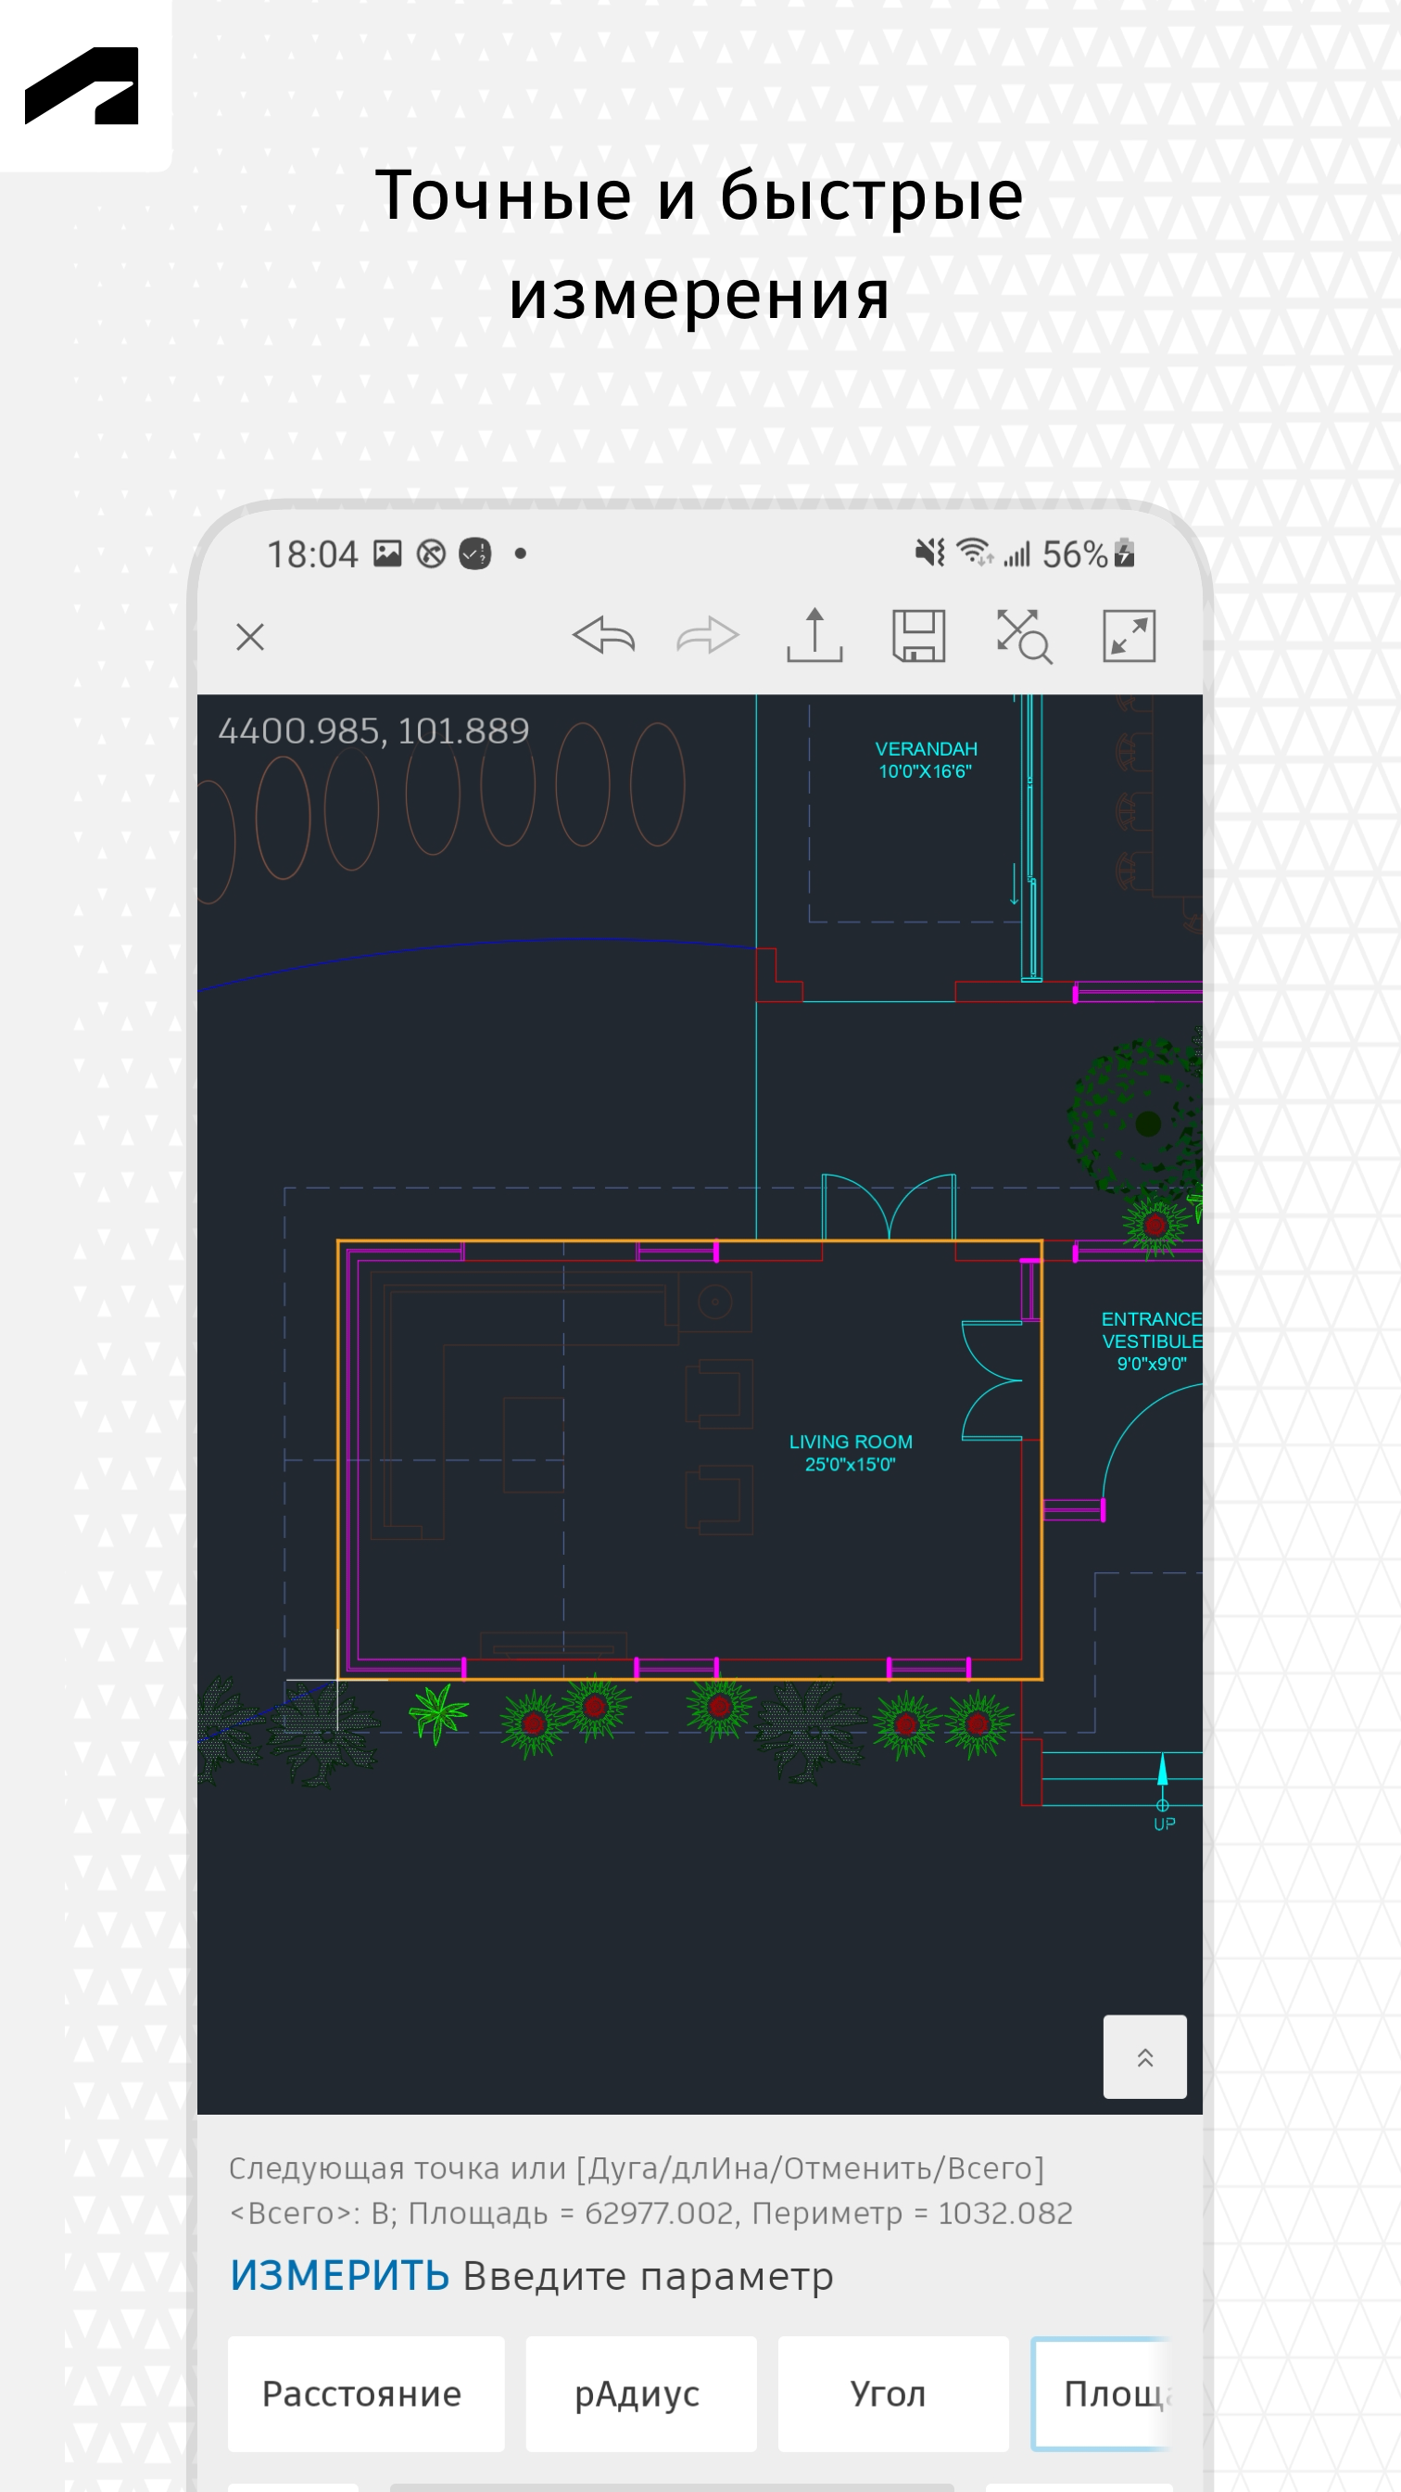The height and width of the screenshot is (2492, 1401).
Task: Expand the panel with the double chevron button
Action: click(1144, 2057)
